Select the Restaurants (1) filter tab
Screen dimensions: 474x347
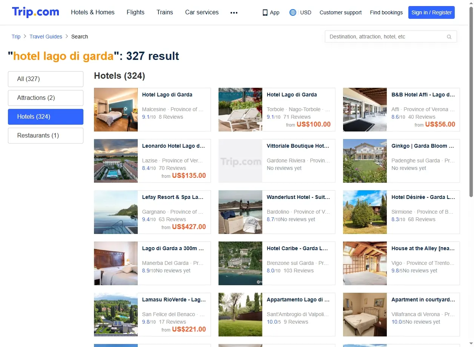(x=46, y=136)
